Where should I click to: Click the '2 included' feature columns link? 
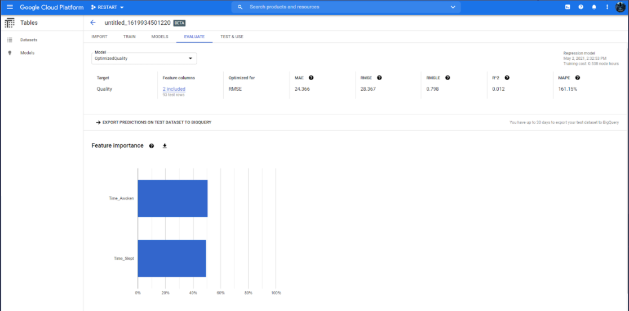pos(174,89)
